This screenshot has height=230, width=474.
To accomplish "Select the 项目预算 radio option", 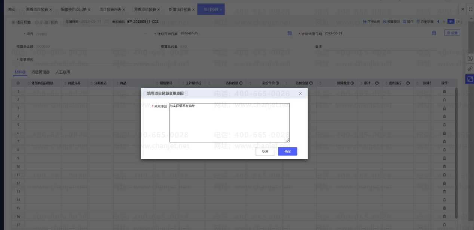I will [21, 22].
